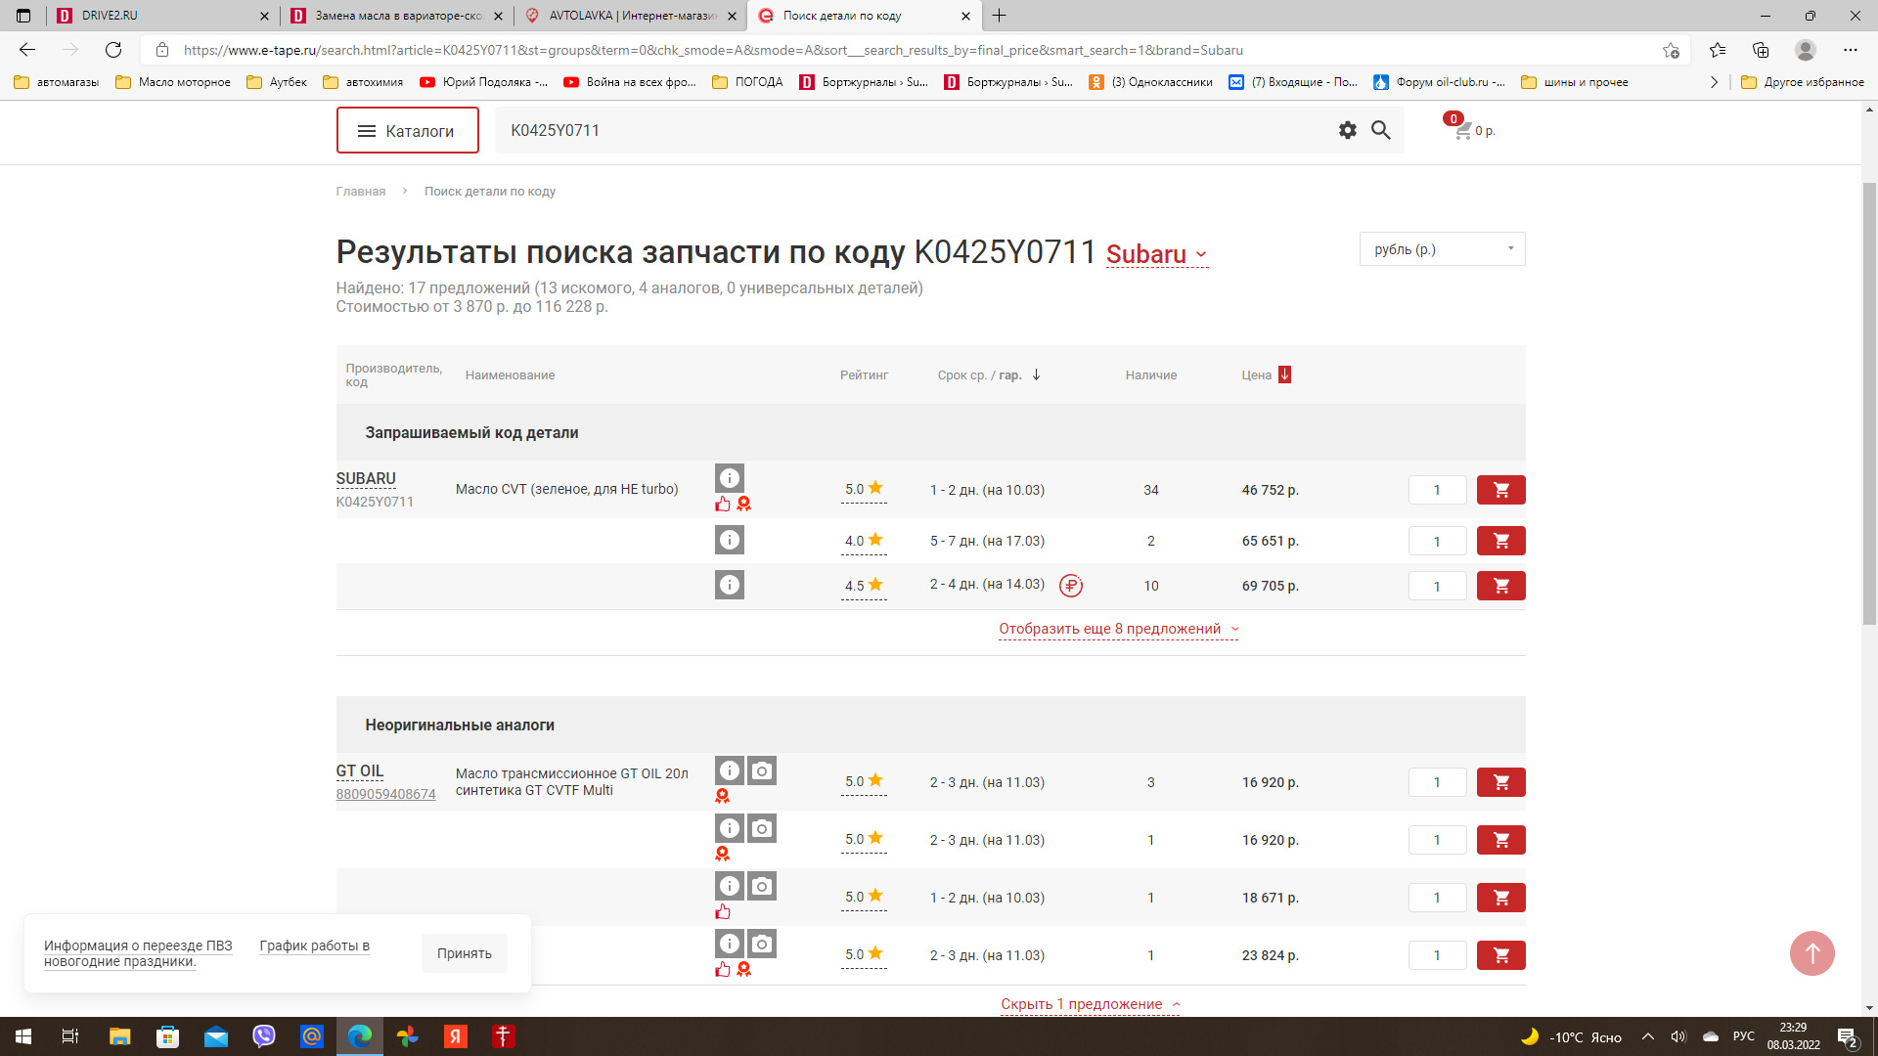Open the currency рубль dropdown
1878x1056 pixels.
pyautogui.click(x=1442, y=249)
